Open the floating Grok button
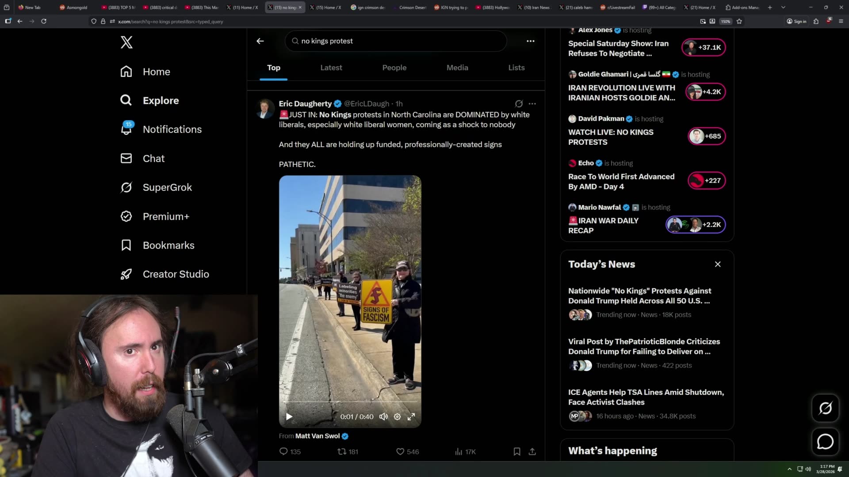The height and width of the screenshot is (477, 849). (825, 408)
